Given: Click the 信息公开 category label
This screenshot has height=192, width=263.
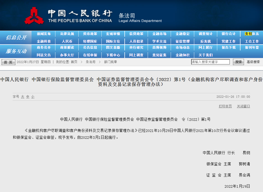Looking at the screenshot, I should (16, 37).
